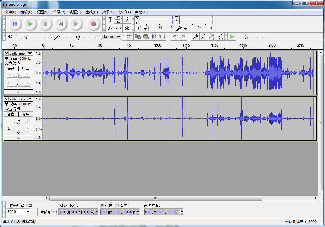The height and width of the screenshot is (227, 325).
Task: Click audio_fars track pan slider
Action: pos(19,131)
